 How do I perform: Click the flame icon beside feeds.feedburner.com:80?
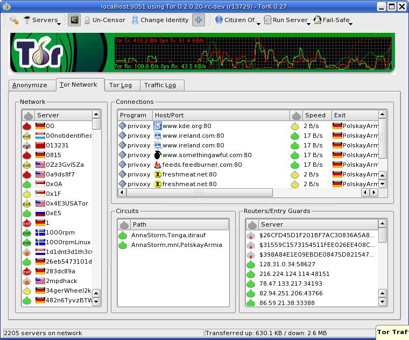tap(158, 165)
